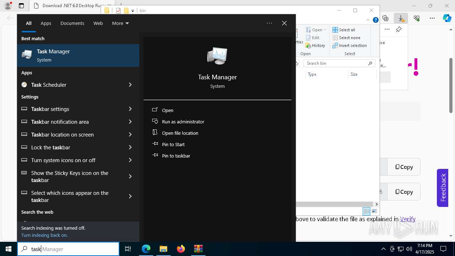Viewport: 455px width, 256px height.
Task: Launch Firefox from the taskbar
Action: (181, 249)
